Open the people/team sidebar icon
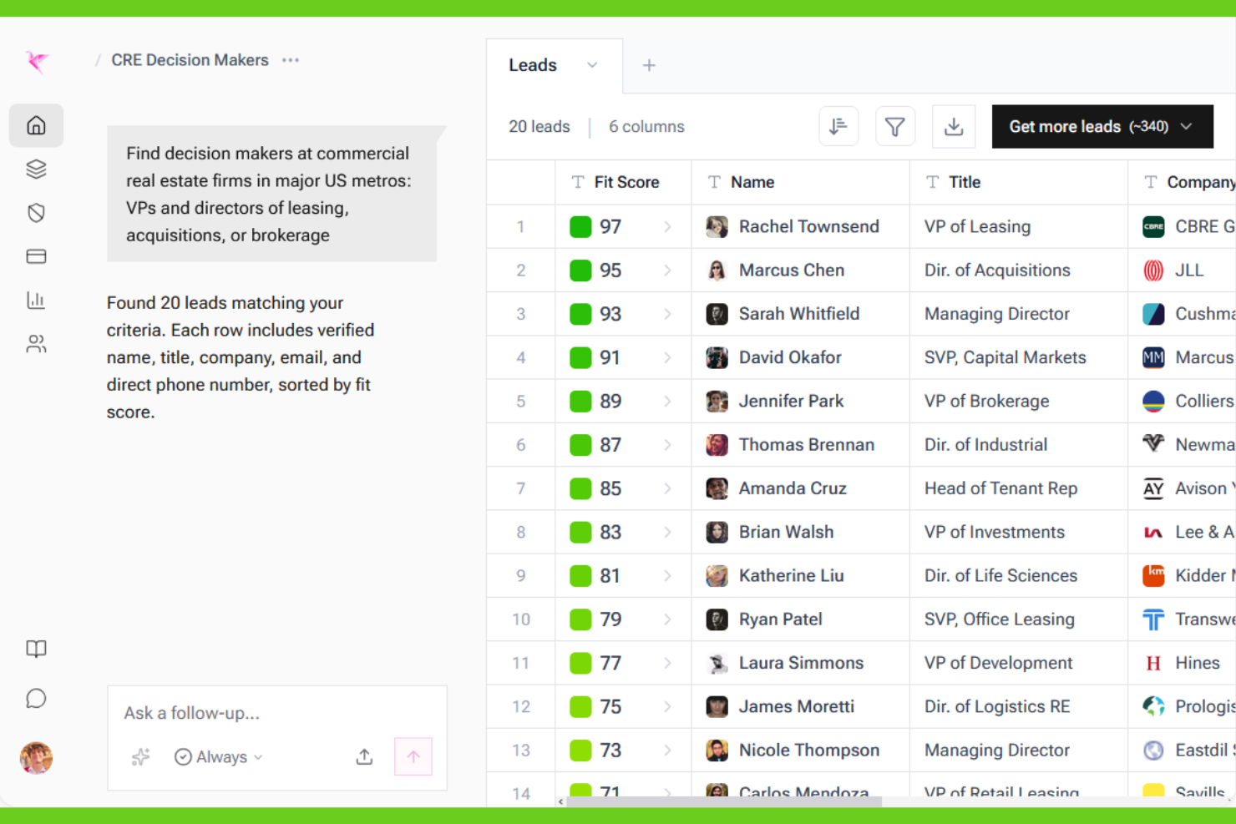Image resolution: width=1236 pixels, height=824 pixels. [x=36, y=343]
